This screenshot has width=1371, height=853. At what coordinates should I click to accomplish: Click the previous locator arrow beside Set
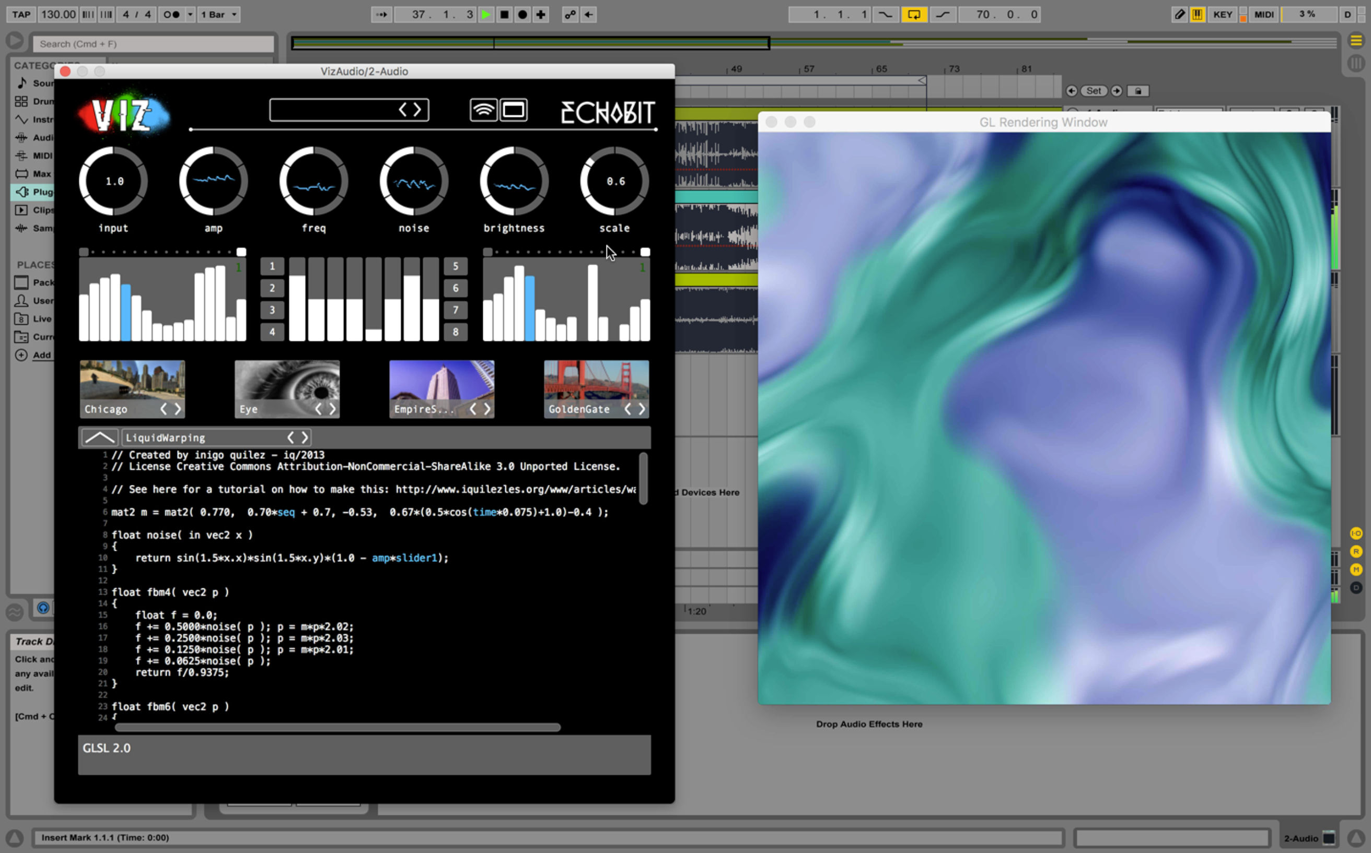1071,91
